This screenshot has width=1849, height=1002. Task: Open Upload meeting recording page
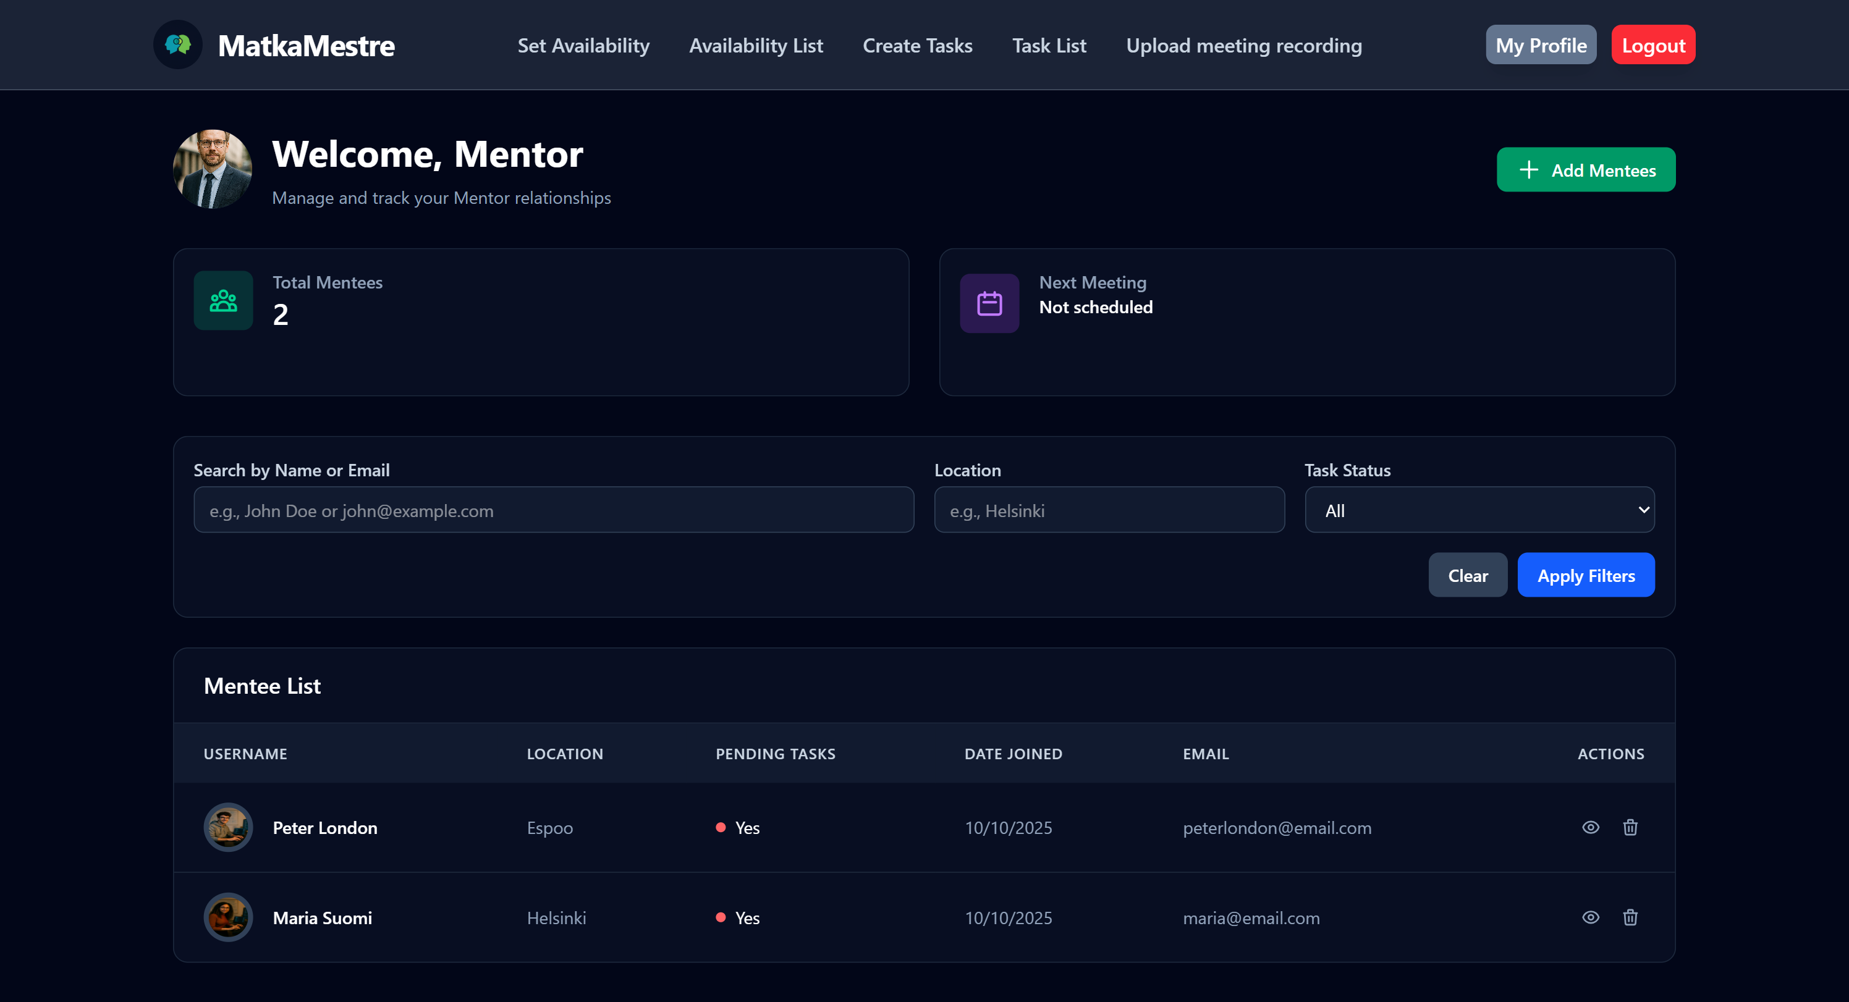1243,45
